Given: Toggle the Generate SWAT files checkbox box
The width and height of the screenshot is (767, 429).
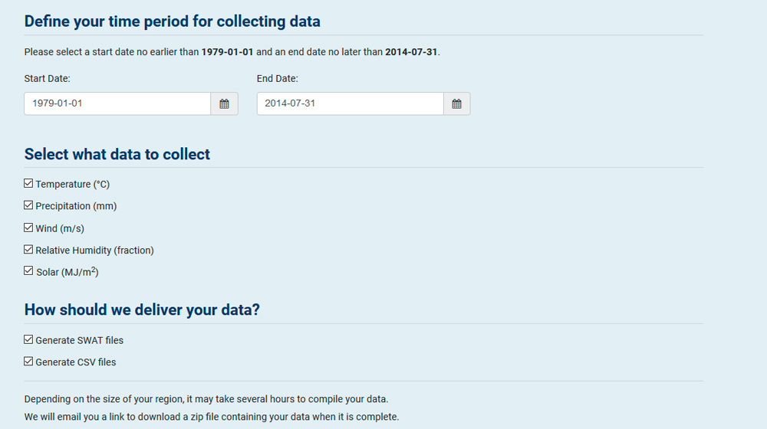Looking at the screenshot, I should pos(28,339).
